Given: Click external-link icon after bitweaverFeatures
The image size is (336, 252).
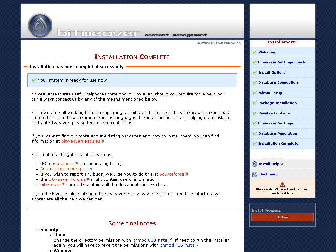Looking at the screenshot, I should click(103, 141).
